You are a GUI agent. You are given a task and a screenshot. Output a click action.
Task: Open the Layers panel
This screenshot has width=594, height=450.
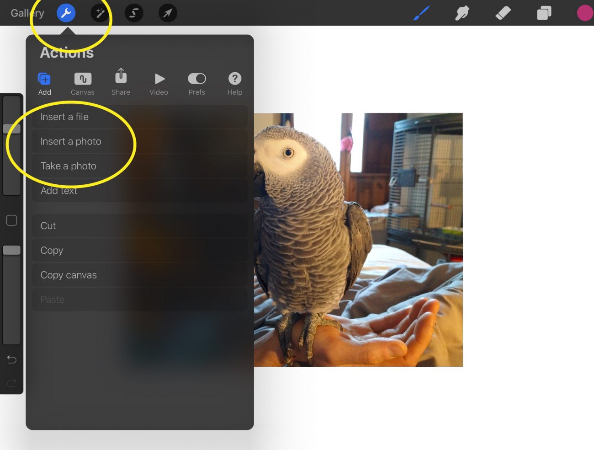[x=544, y=13]
